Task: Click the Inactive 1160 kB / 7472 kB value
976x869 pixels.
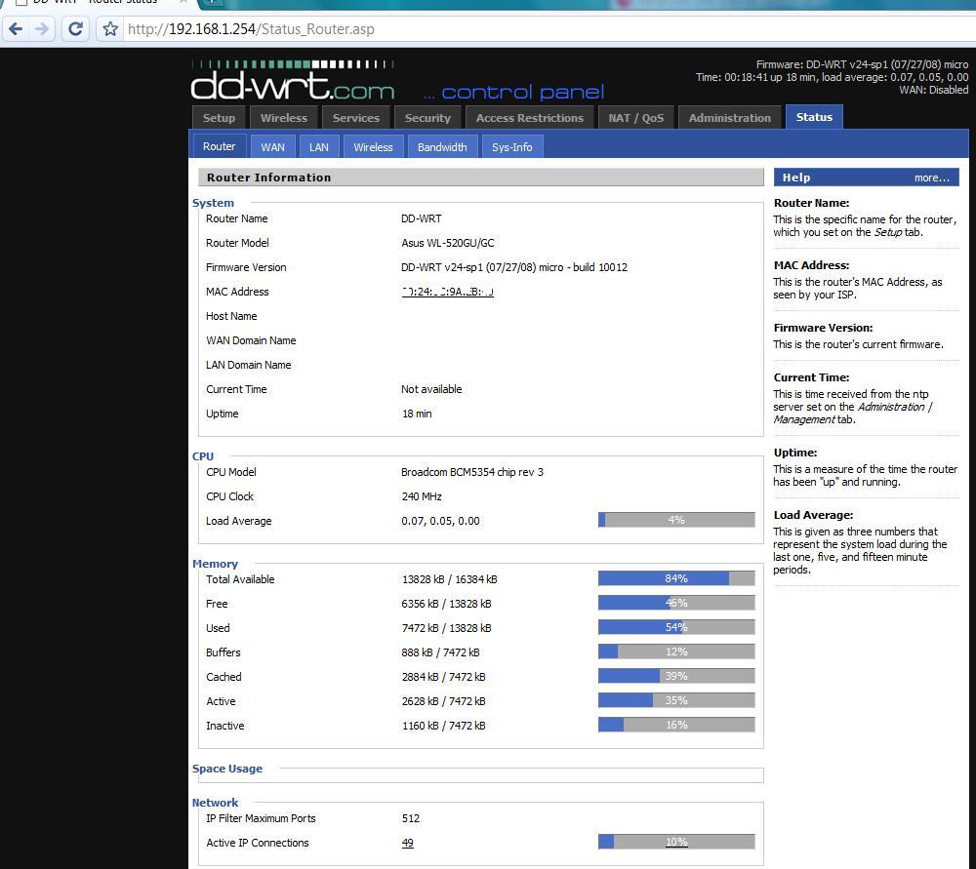Action: 443,726
